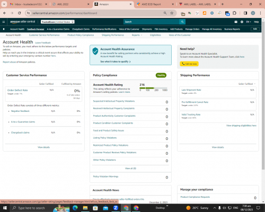
Task: Open Windows Start menu
Action: tap(5, 208)
